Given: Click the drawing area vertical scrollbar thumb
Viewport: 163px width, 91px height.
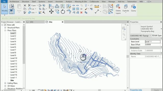Looking at the screenshot, I should click(x=128, y=56).
